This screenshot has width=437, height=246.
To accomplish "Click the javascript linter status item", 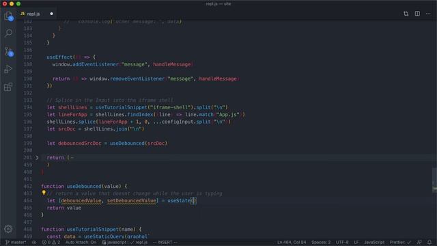I will [124, 243].
